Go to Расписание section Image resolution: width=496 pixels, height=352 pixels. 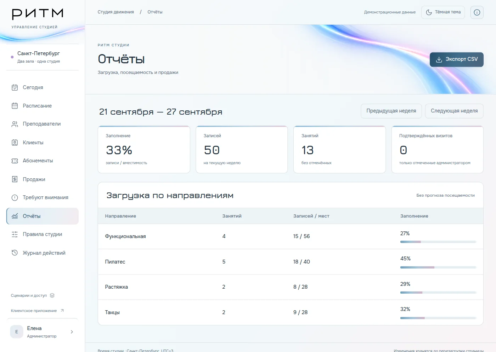tap(43, 106)
